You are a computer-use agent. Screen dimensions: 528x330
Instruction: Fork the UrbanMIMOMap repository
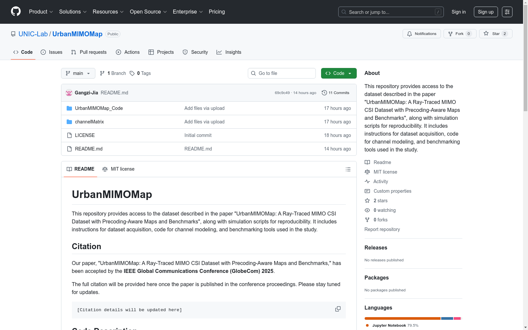coord(460,34)
